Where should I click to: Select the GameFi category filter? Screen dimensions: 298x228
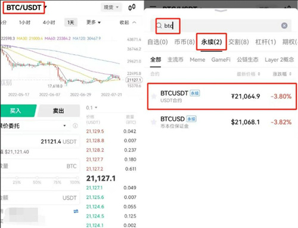(x=221, y=60)
